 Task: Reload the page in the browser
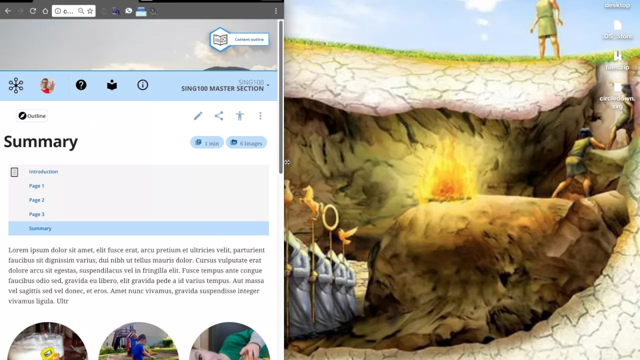point(32,11)
